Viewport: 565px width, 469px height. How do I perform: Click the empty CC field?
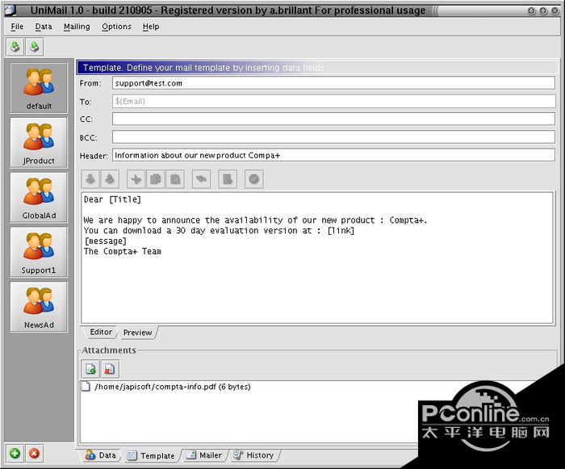click(x=333, y=119)
